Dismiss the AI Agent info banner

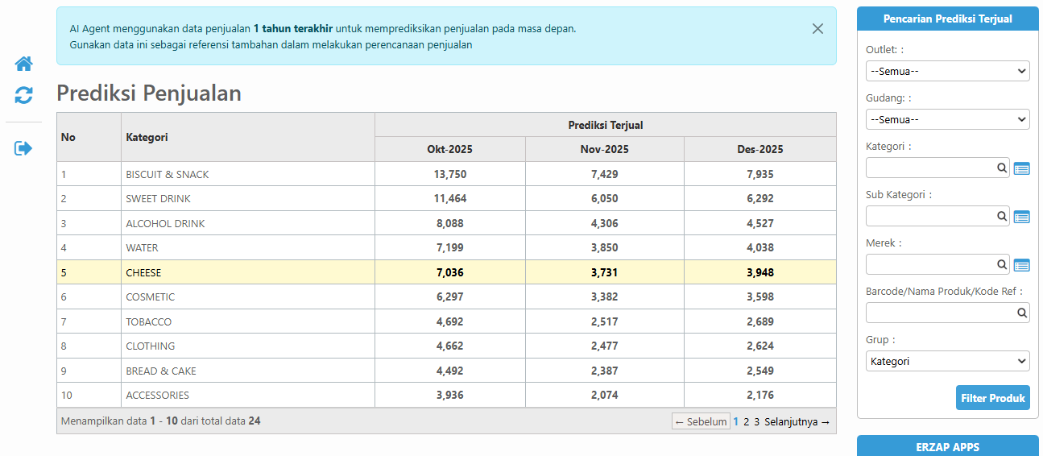click(817, 29)
